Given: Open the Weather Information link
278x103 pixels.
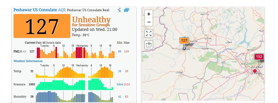Looking at the screenshot, I should coord(28,61).
